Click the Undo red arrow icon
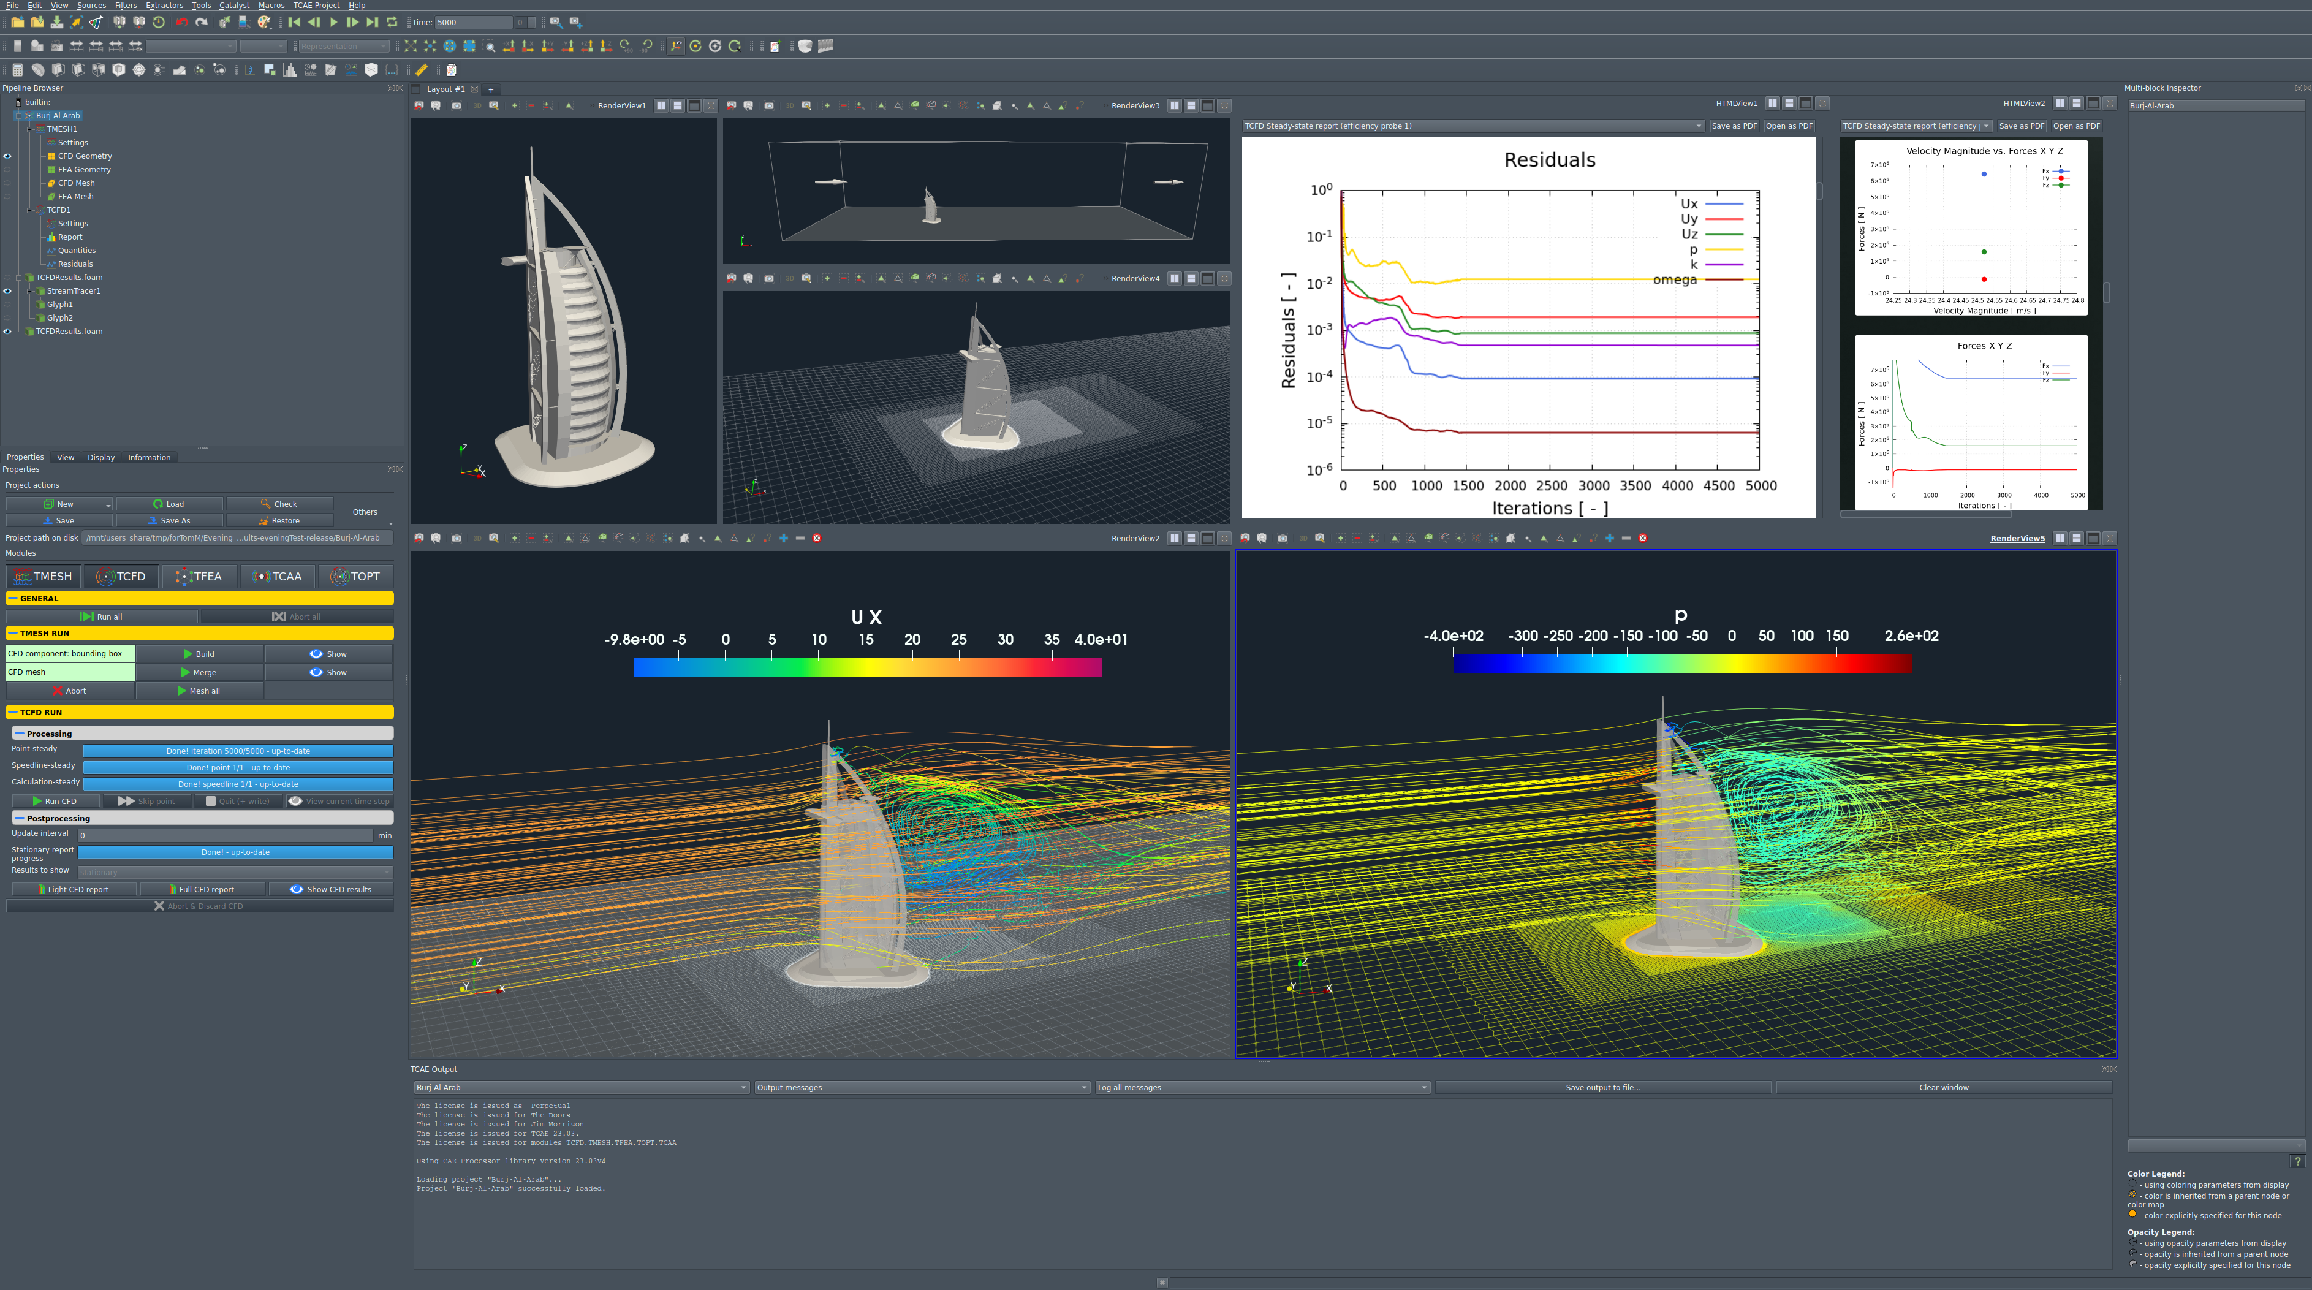2312x1290 pixels. [182, 23]
